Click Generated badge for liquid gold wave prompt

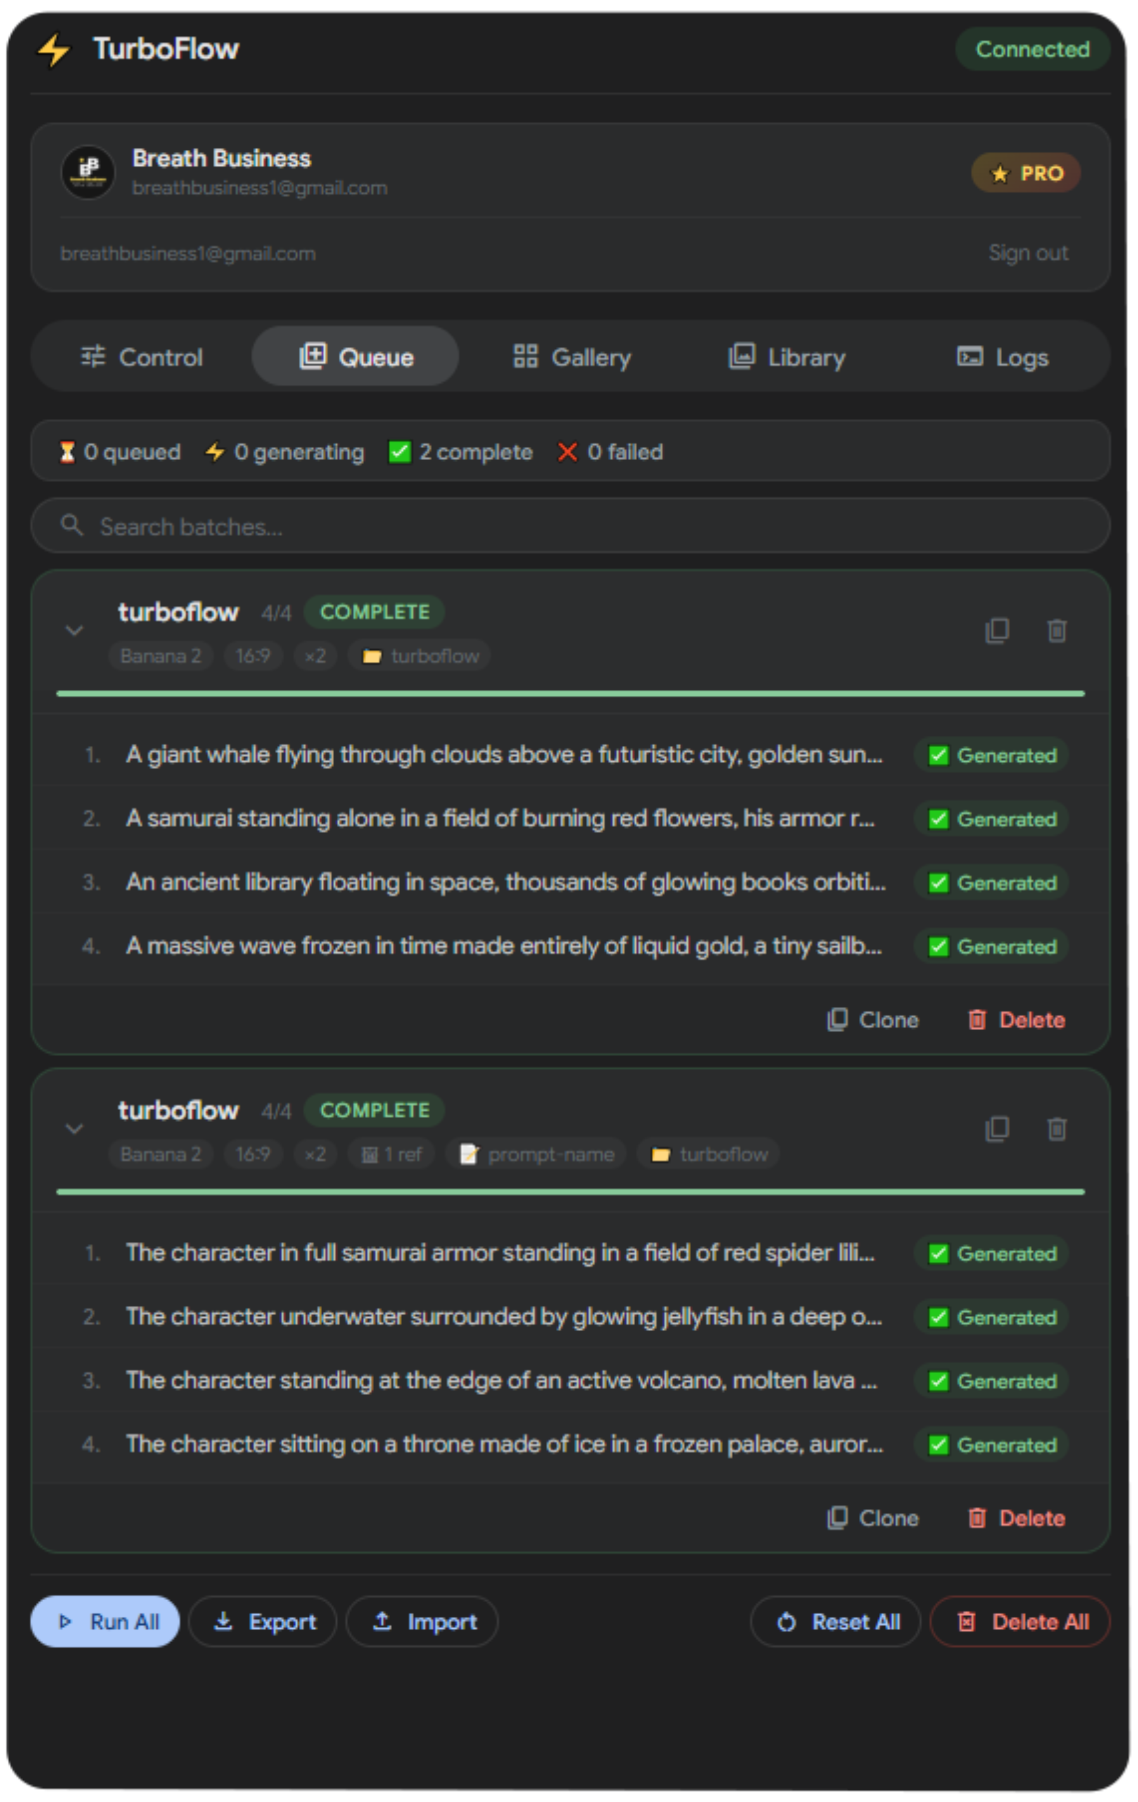(991, 947)
